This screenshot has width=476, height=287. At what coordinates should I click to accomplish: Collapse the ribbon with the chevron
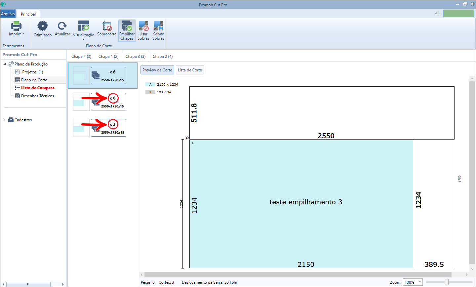437,13
